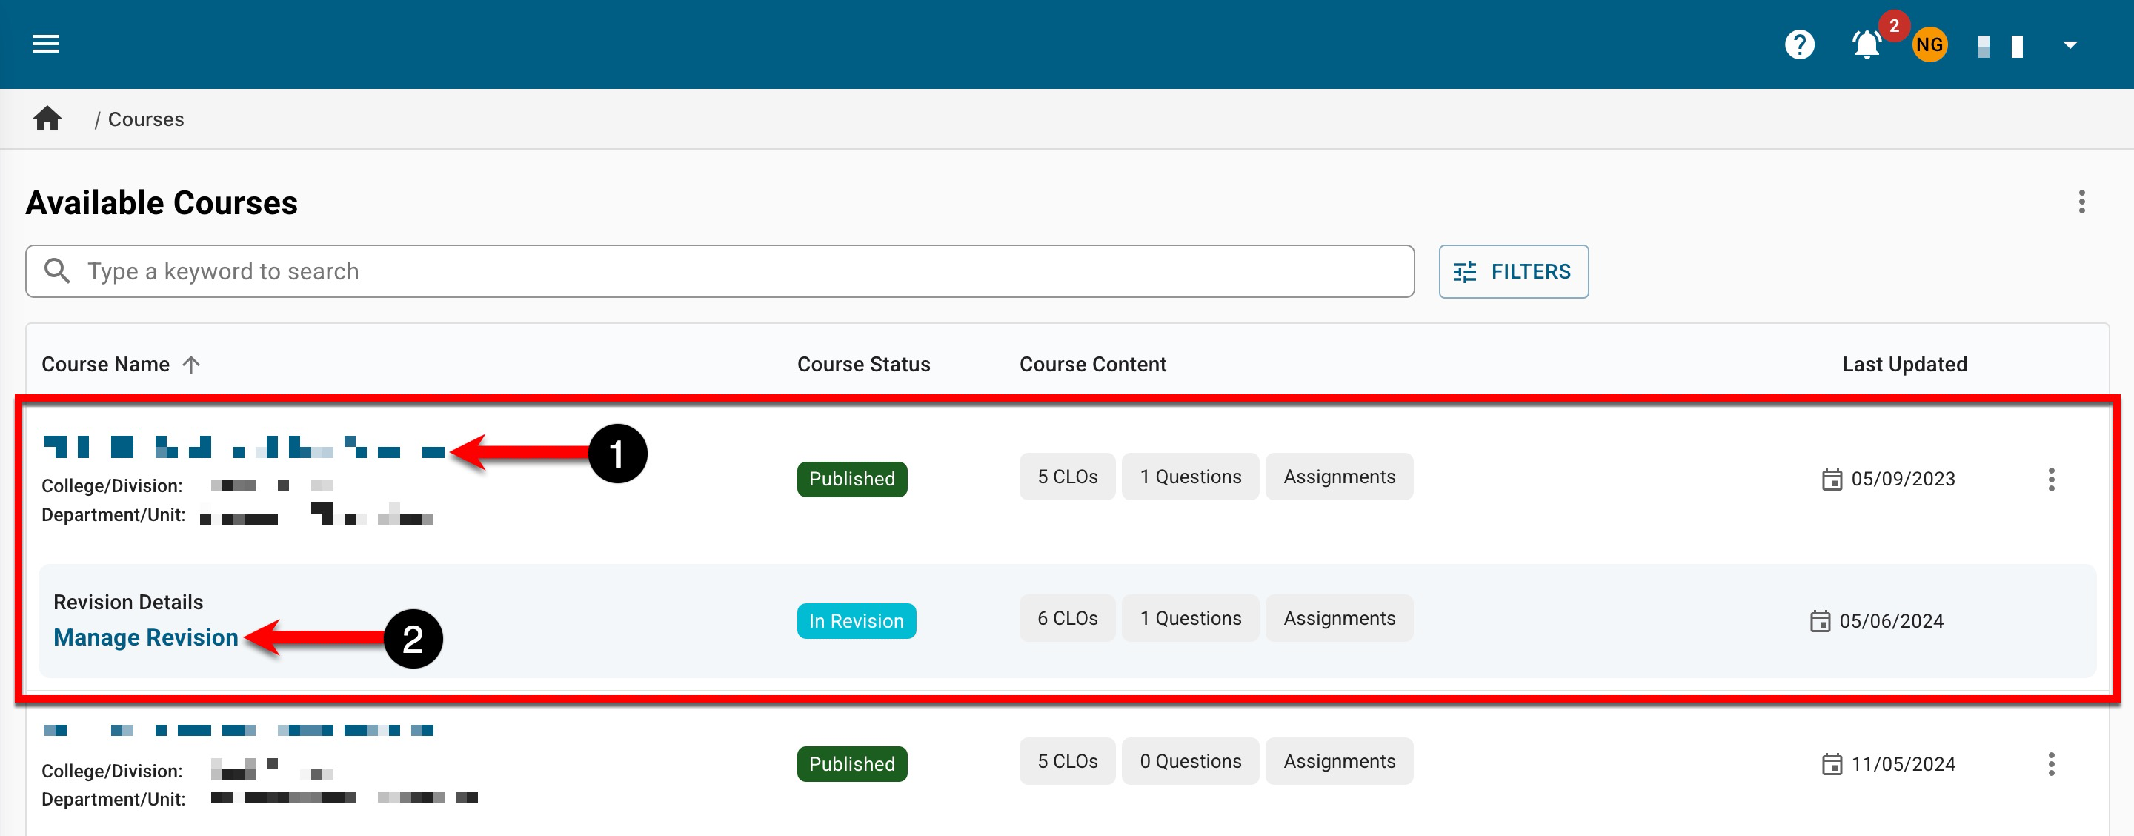Go to home via house icon
This screenshot has width=2134, height=836.
47,119
